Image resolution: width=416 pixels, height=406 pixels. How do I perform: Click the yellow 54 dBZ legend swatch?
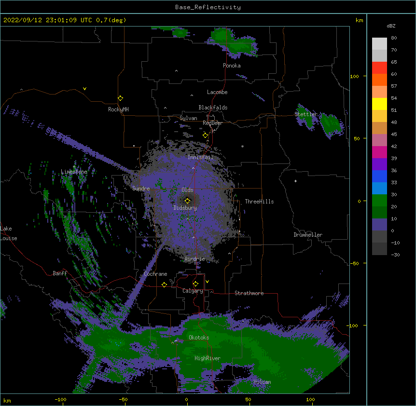tap(379, 104)
